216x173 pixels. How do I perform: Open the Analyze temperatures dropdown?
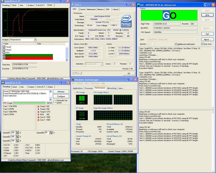35,40
